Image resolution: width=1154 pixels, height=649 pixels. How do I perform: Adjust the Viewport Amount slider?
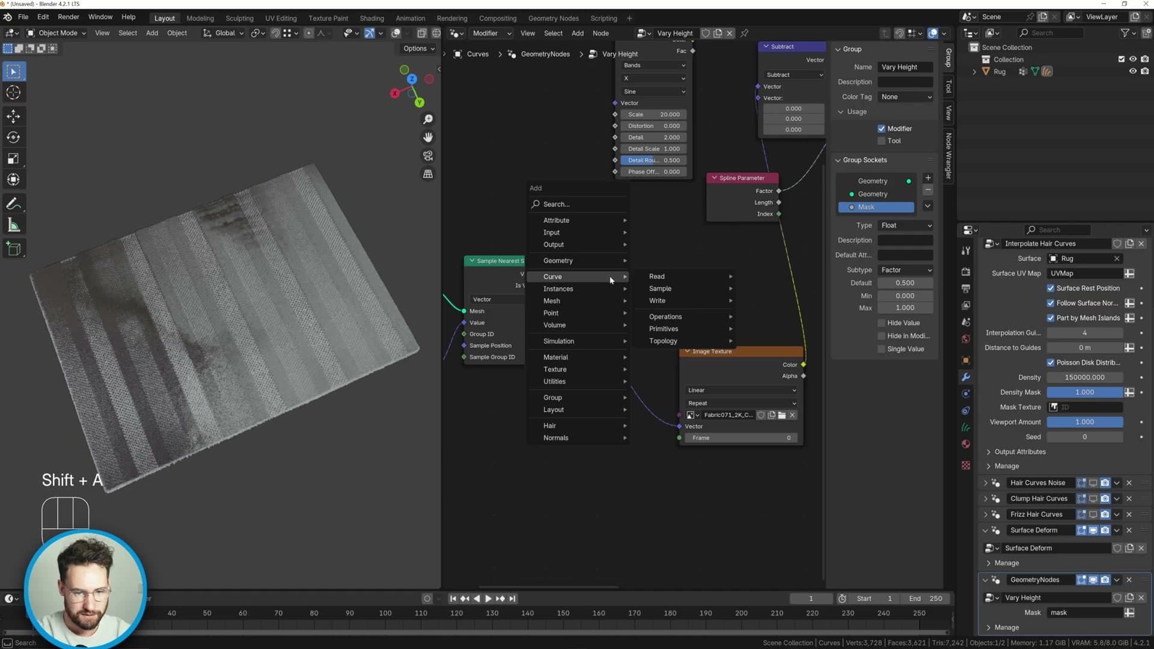point(1084,422)
